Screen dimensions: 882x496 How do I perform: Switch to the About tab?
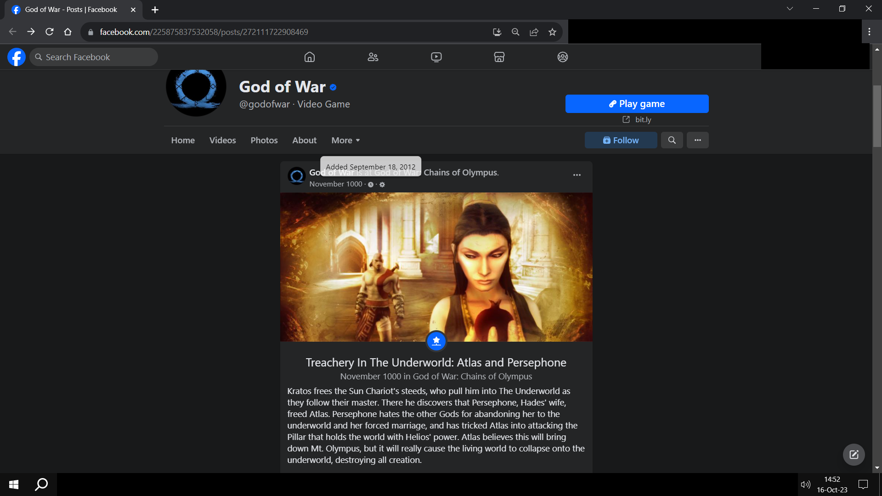pos(304,140)
